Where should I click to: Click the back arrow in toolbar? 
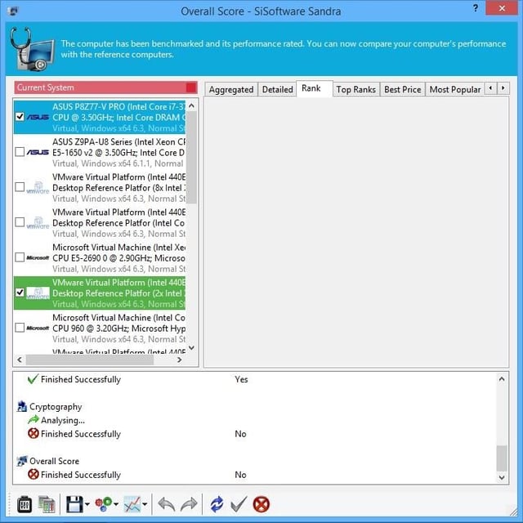click(x=166, y=504)
